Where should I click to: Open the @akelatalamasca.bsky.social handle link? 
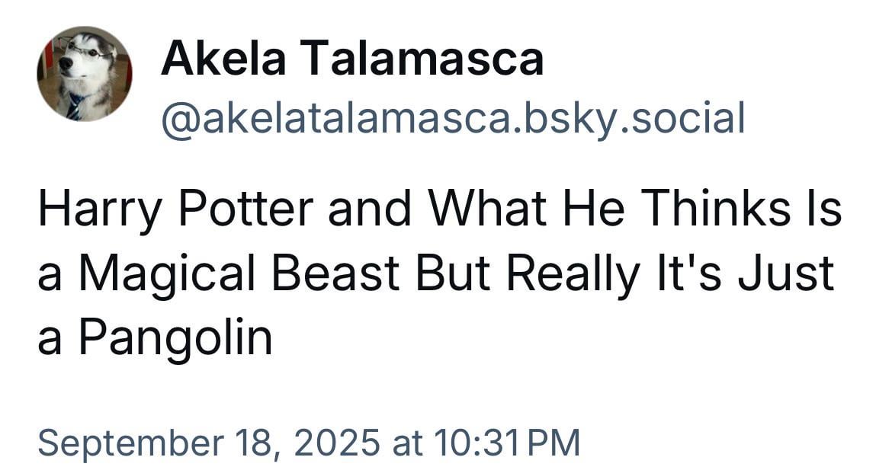coord(453,119)
